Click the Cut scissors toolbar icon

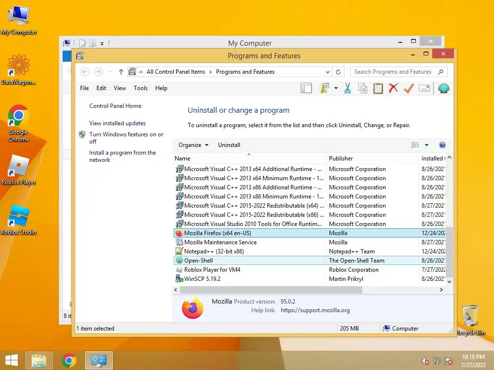tap(347, 89)
